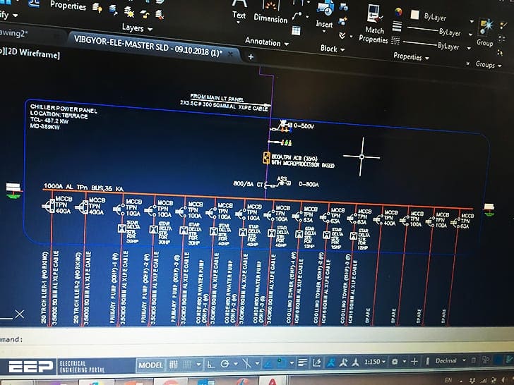Image resolution: width=514 pixels, height=385 pixels.
Task: Click the layer freeze icon with sun
Action: (128, 13)
